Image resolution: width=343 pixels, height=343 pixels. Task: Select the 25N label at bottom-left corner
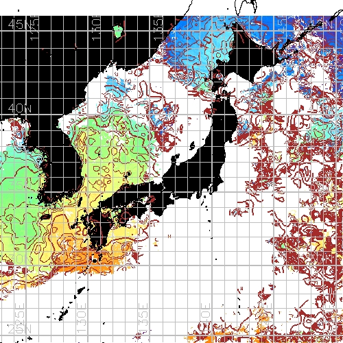click(x=19, y=329)
